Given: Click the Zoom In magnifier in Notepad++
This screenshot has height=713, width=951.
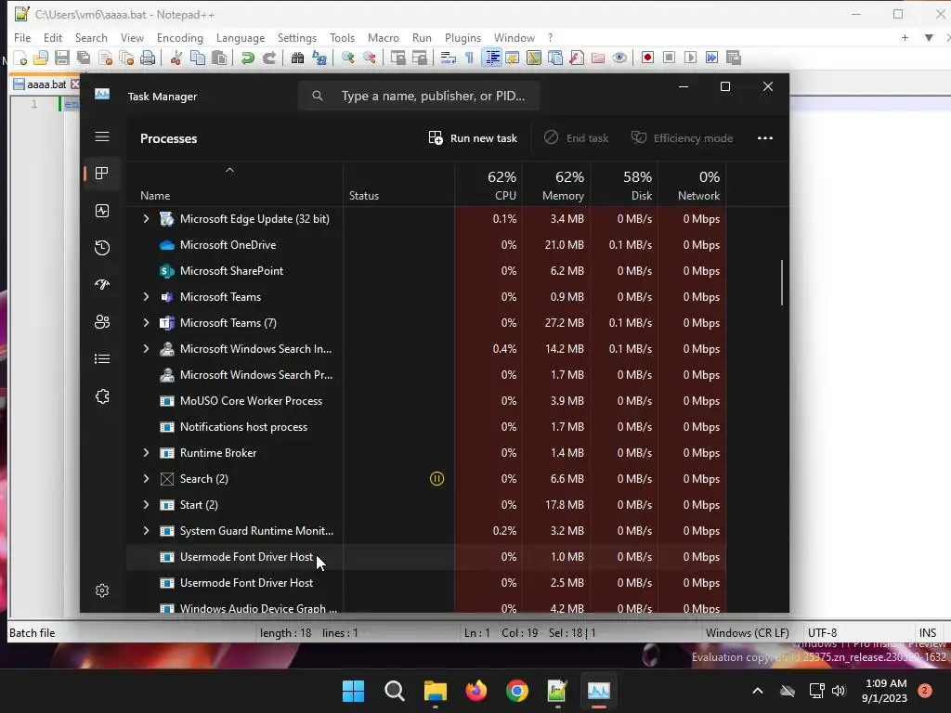Looking at the screenshot, I should click(x=347, y=58).
